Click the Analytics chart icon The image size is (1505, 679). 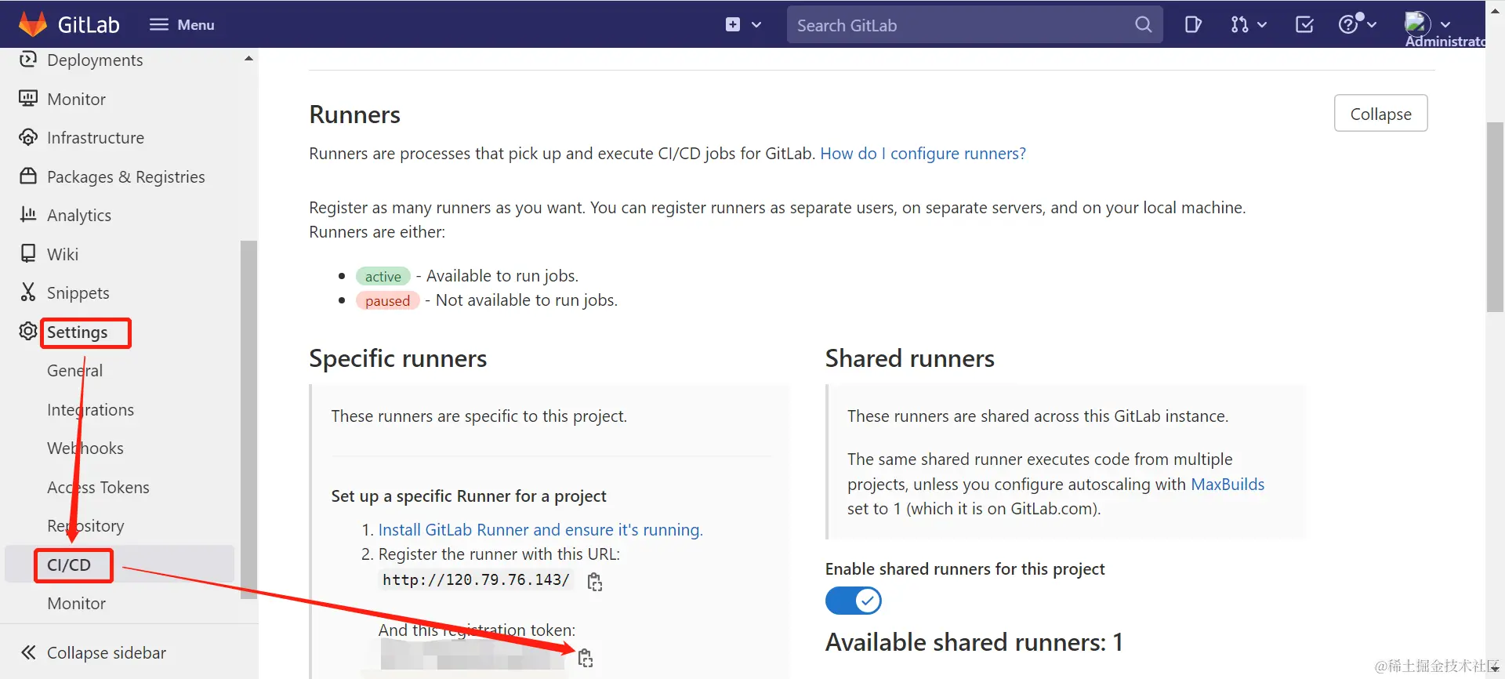28,214
